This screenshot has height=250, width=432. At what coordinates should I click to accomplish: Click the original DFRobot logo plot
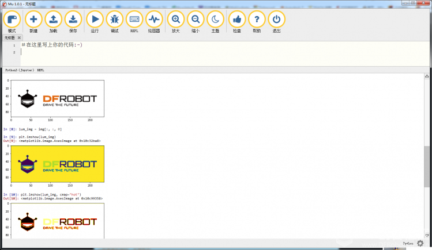[57, 98]
